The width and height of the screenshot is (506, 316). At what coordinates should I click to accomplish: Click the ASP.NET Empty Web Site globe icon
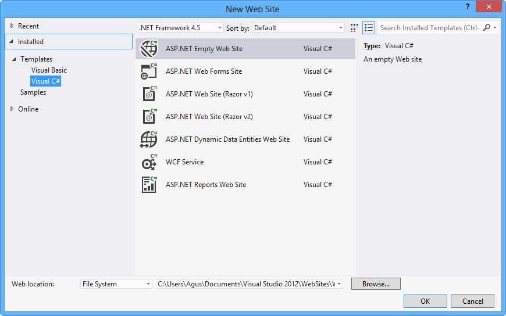(x=149, y=49)
